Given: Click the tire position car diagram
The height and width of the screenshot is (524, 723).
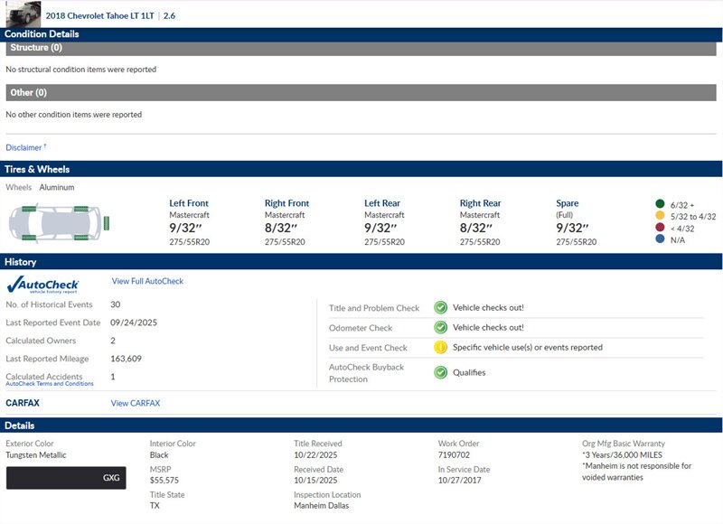Looking at the screenshot, I should (58, 222).
